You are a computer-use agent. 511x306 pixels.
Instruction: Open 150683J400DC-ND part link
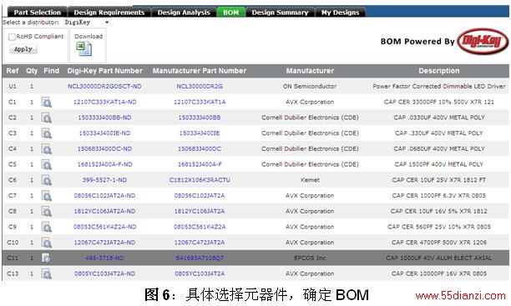(x=104, y=148)
